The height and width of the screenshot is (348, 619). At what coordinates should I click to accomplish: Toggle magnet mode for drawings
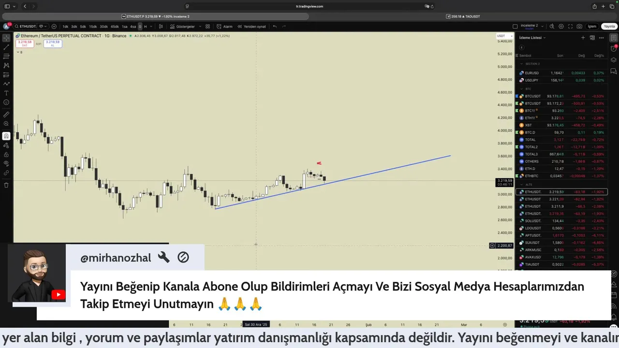click(6, 136)
